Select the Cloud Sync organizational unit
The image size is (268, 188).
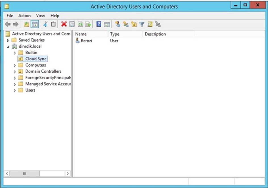click(36, 59)
